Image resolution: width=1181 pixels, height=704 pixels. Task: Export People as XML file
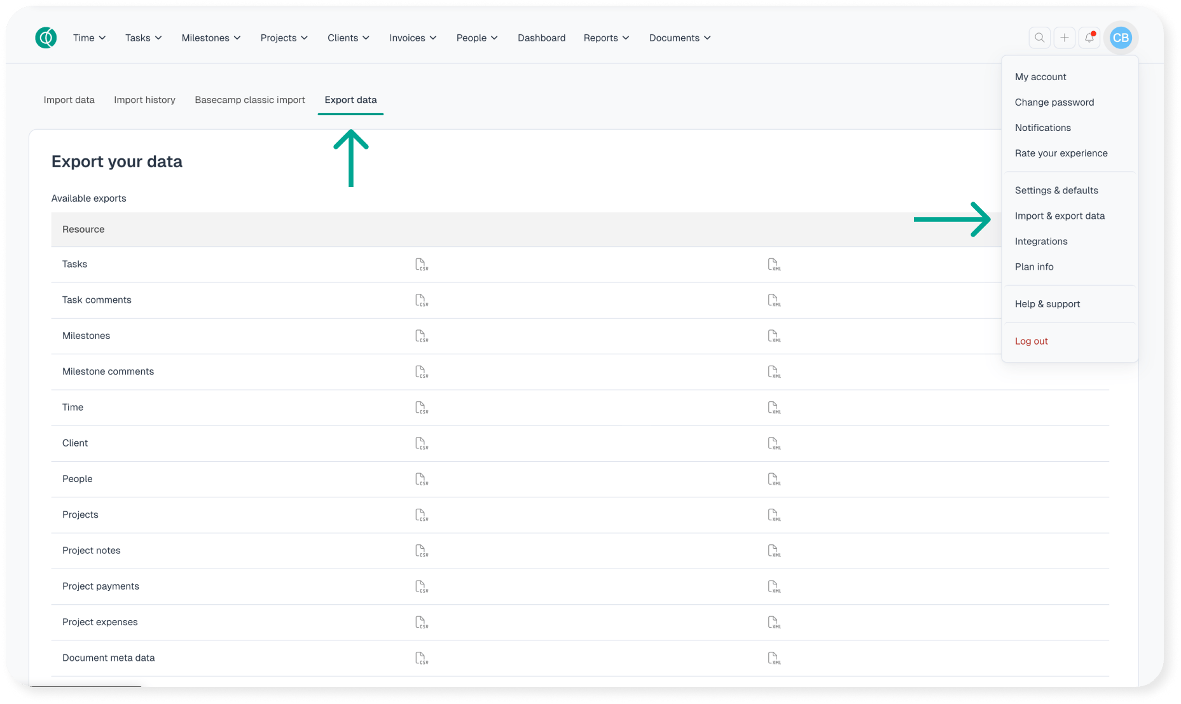(773, 479)
